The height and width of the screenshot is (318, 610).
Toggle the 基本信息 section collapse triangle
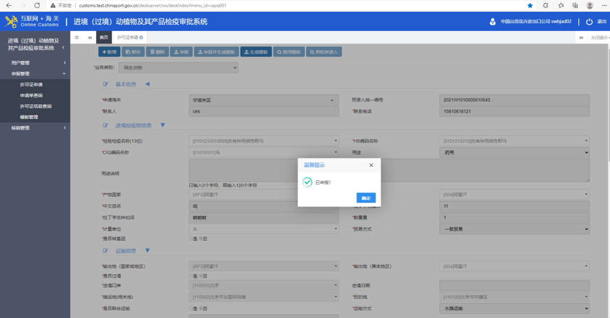click(147, 84)
